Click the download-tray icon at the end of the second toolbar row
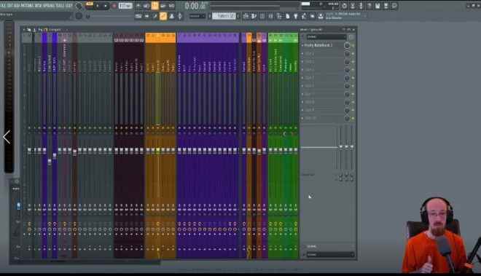Screen dimensions: 481x276 [x=321, y=16]
